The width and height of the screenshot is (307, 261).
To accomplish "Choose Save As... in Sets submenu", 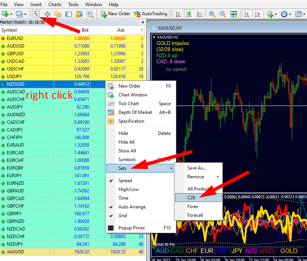I will (198, 168).
